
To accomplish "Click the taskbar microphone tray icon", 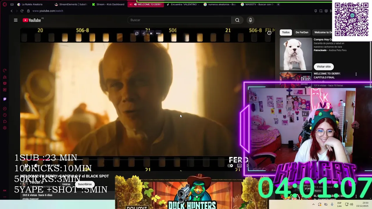I will click(332, 204).
